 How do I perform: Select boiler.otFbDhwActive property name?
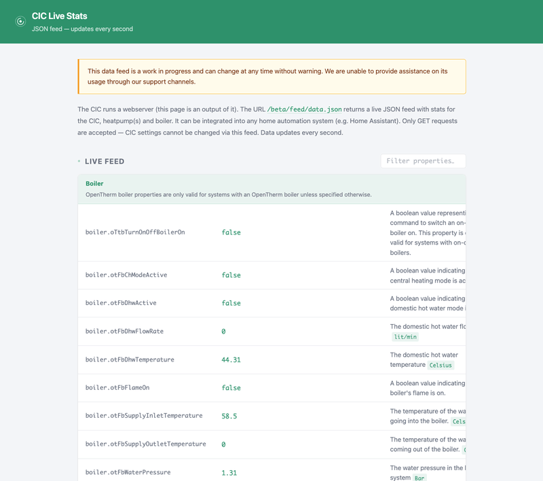[x=121, y=303]
